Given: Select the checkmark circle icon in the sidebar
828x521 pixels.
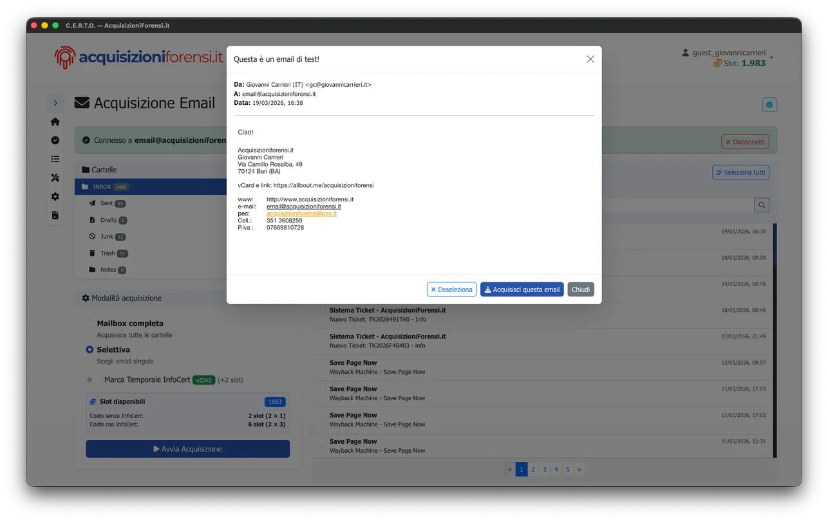Looking at the screenshot, I should (55, 140).
